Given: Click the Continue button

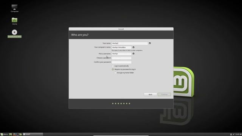Looking at the screenshot, I should click(x=164, y=94).
